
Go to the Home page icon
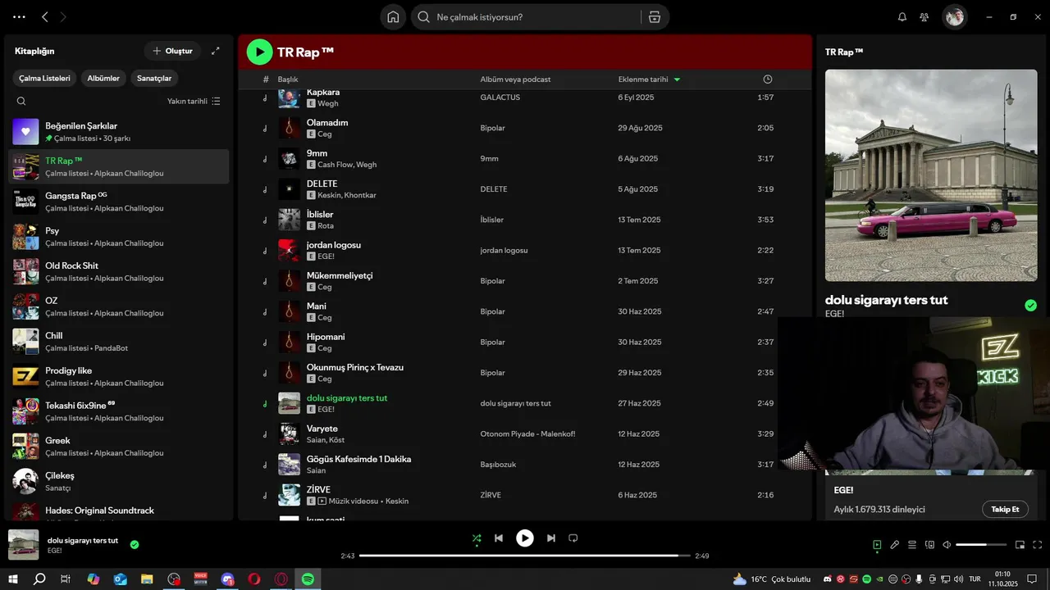click(393, 17)
